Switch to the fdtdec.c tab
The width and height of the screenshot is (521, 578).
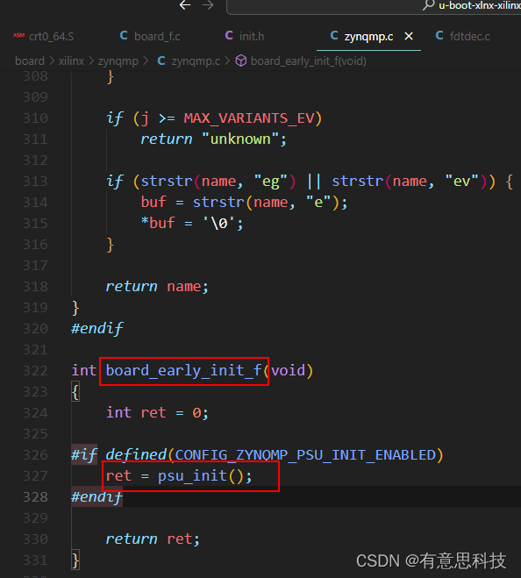(463, 37)
